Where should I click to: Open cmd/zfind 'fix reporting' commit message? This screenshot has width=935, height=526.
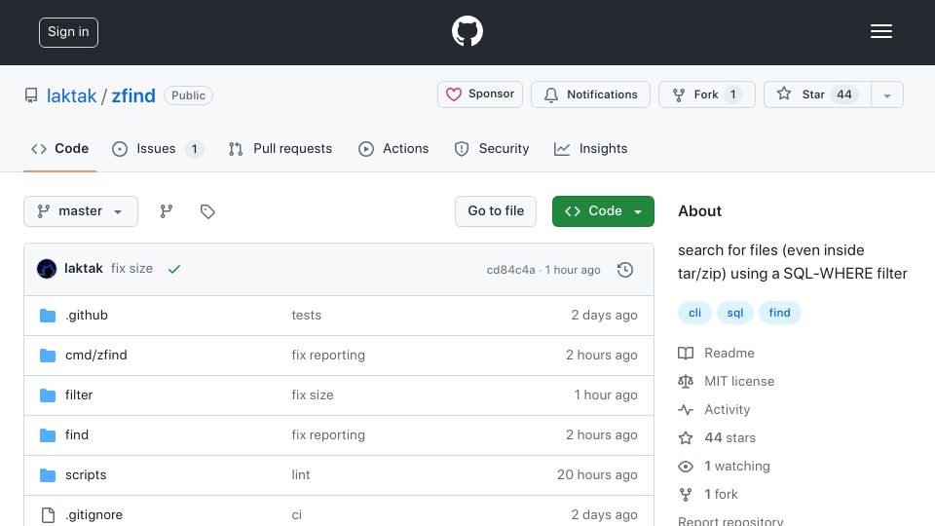click(328, 355)
